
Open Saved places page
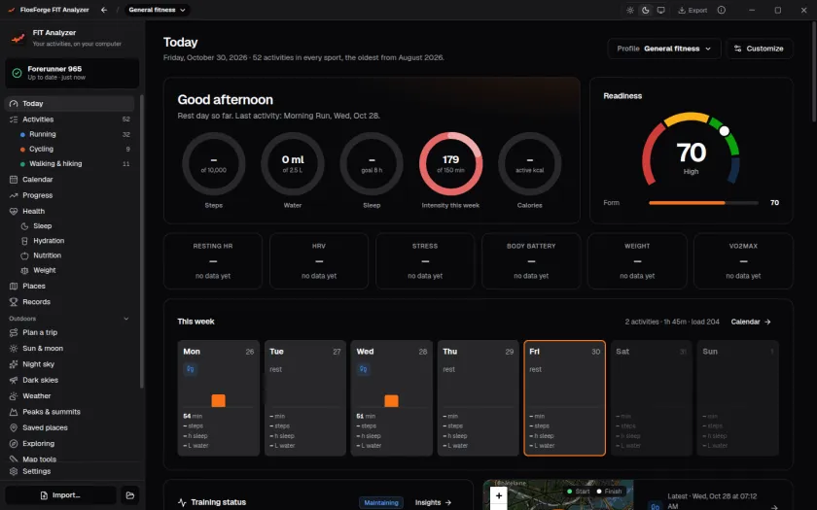click(69, 427)
